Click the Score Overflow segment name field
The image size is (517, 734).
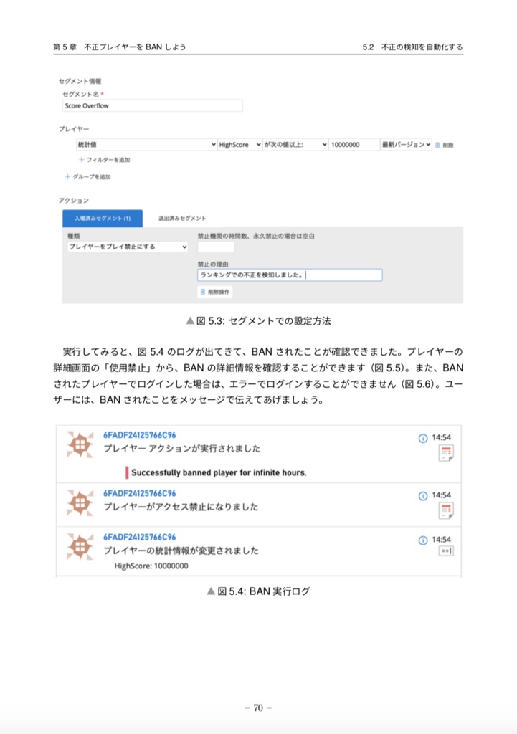click(152, 106)
